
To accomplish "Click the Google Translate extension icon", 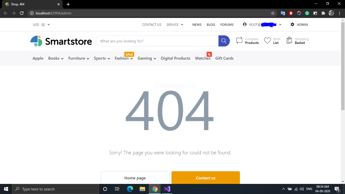I will coord(283,13).
